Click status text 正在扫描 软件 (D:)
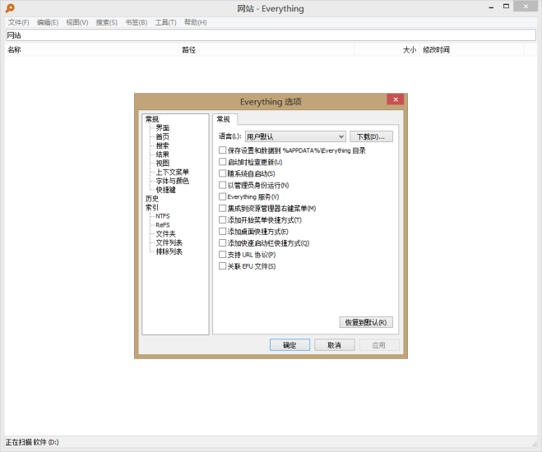The image size is (542, 452). (x=32, y=442)
